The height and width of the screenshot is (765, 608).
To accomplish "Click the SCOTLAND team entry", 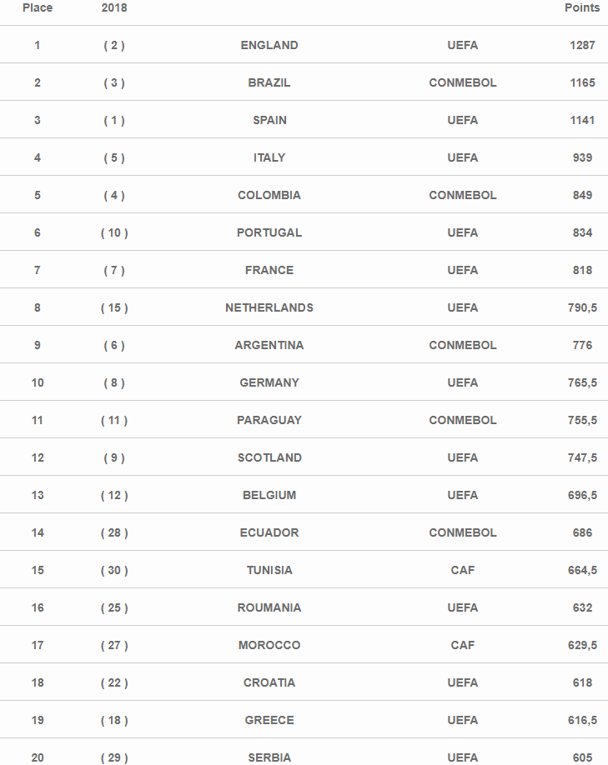I will [269, 457].
